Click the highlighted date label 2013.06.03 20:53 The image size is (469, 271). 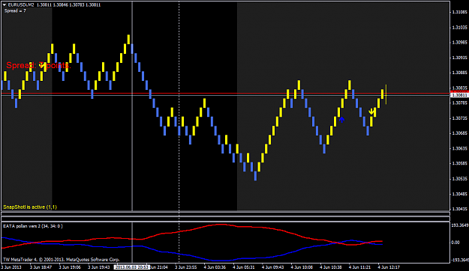click(x=131, y=267)
